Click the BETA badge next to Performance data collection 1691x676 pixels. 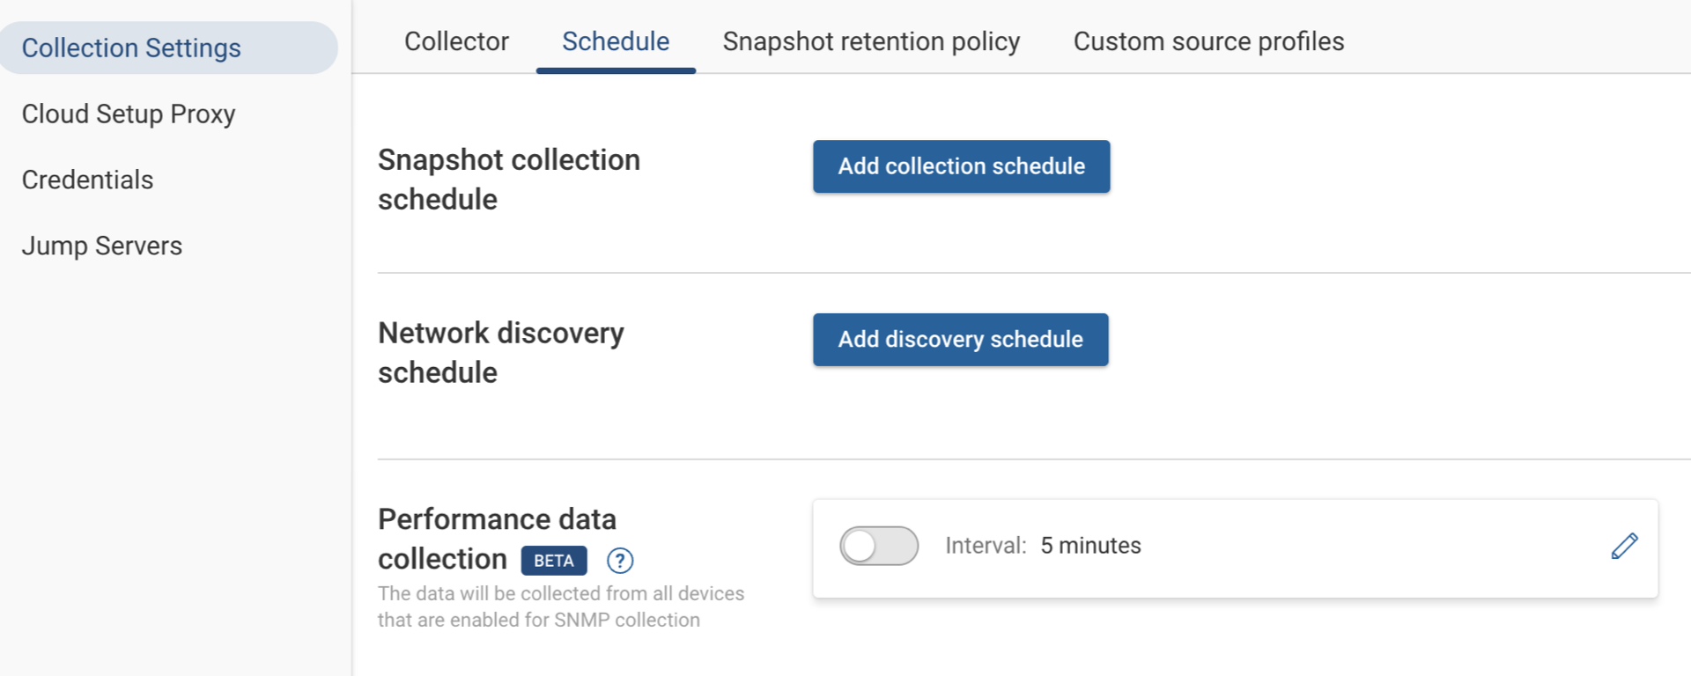554,560
